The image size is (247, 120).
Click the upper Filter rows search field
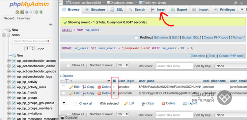coord(174,66)
